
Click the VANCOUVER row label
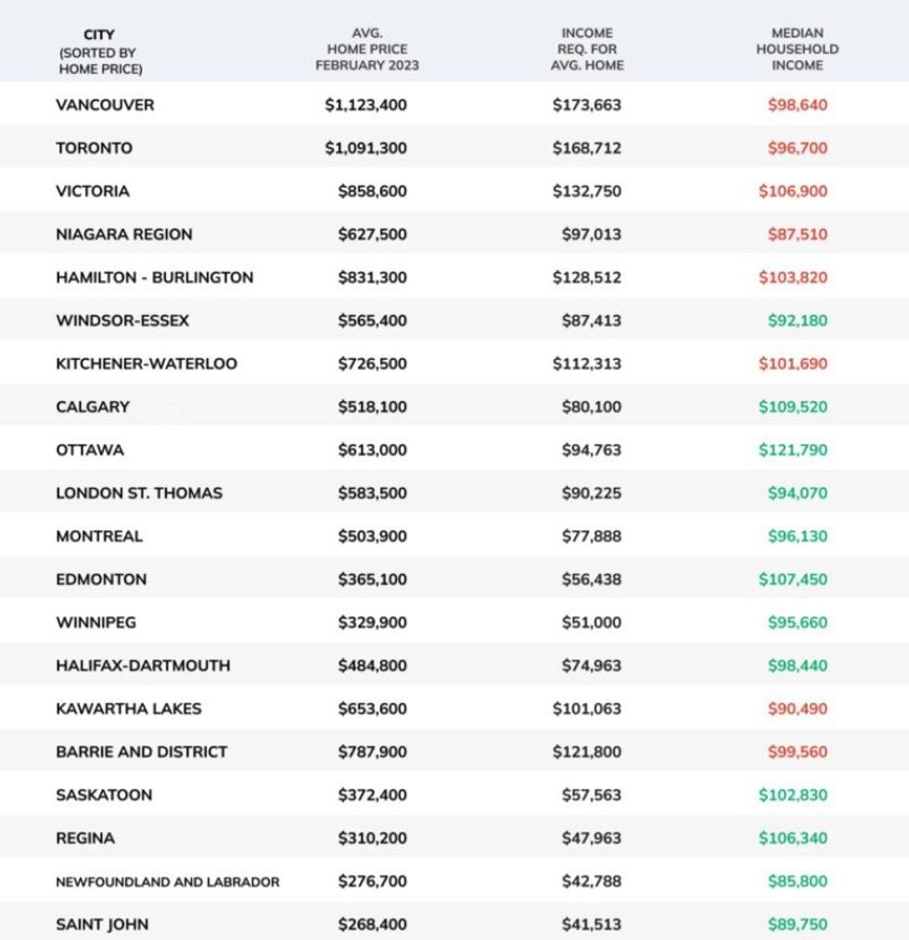[105, 105]
